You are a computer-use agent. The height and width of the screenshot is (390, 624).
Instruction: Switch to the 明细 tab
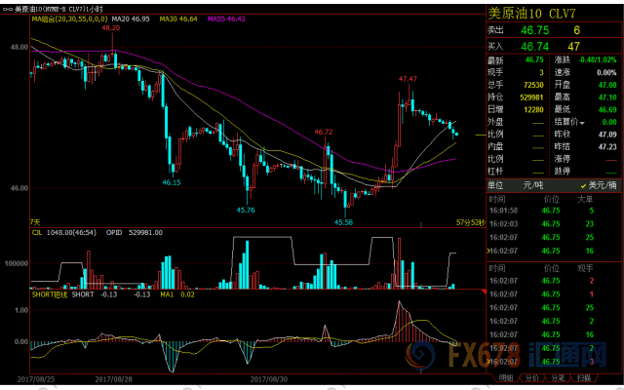[x=505, y=376]
